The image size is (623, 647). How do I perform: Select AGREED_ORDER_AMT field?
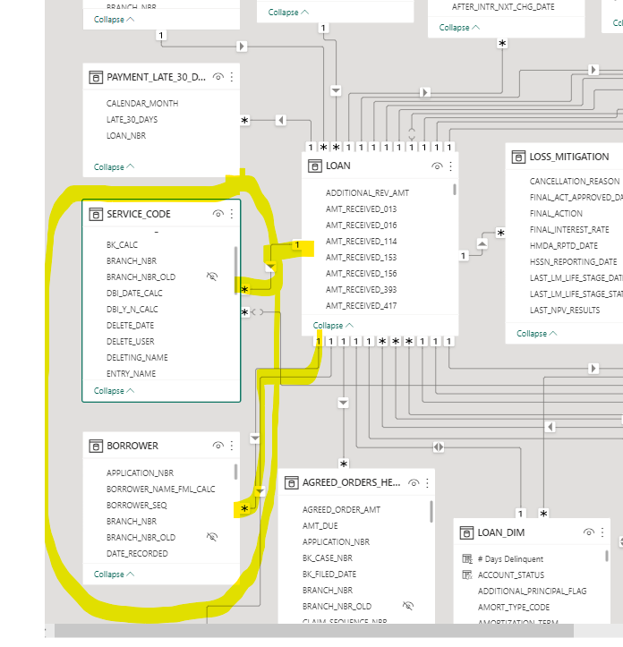pos(341,509)
